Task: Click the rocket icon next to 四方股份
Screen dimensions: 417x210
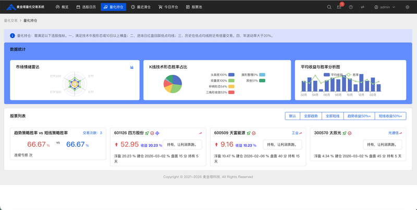Action: click(147, 133)
